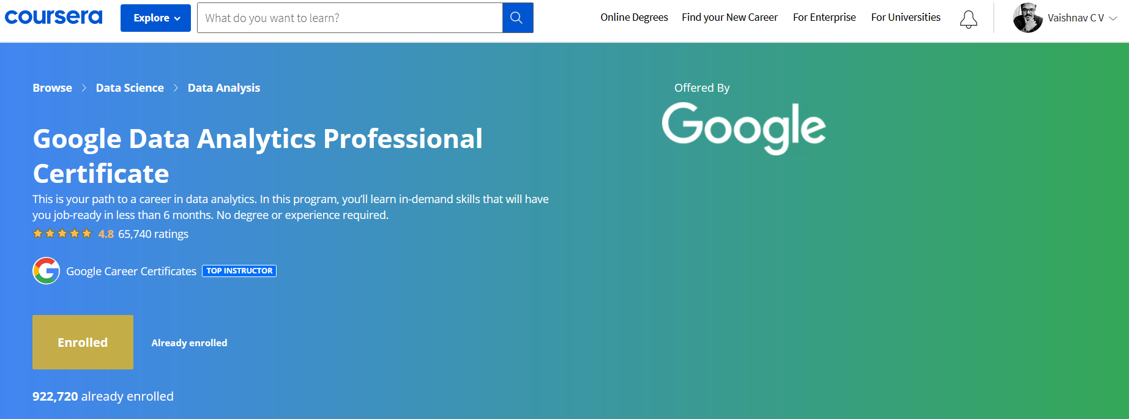Open the Data Analysis breadcrumb
This screenshot has height=419, width=1129.
[x=224, y=88]
